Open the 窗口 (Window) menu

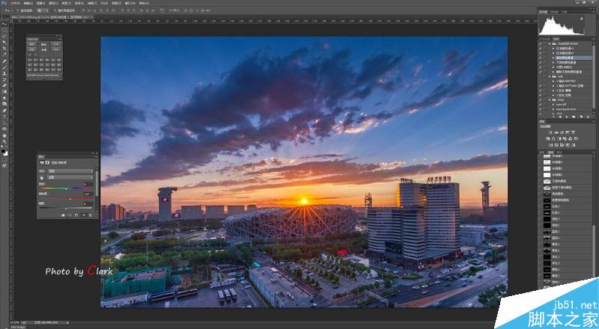coord(130,3)
